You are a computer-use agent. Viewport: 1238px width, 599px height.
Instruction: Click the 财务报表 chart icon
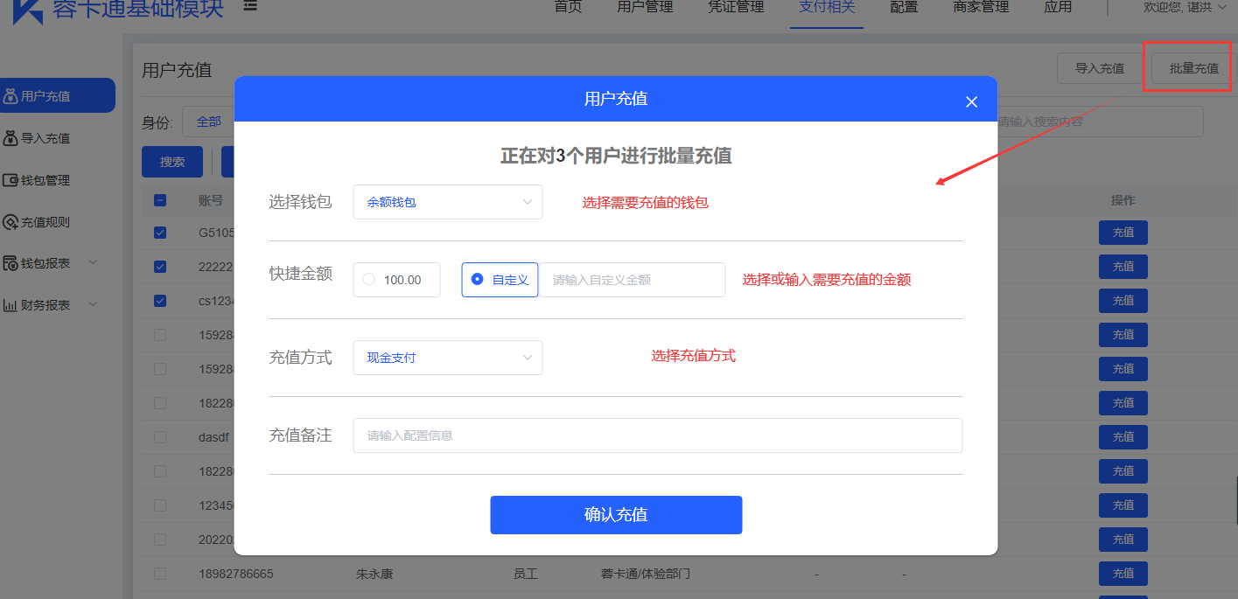(10, 305)
